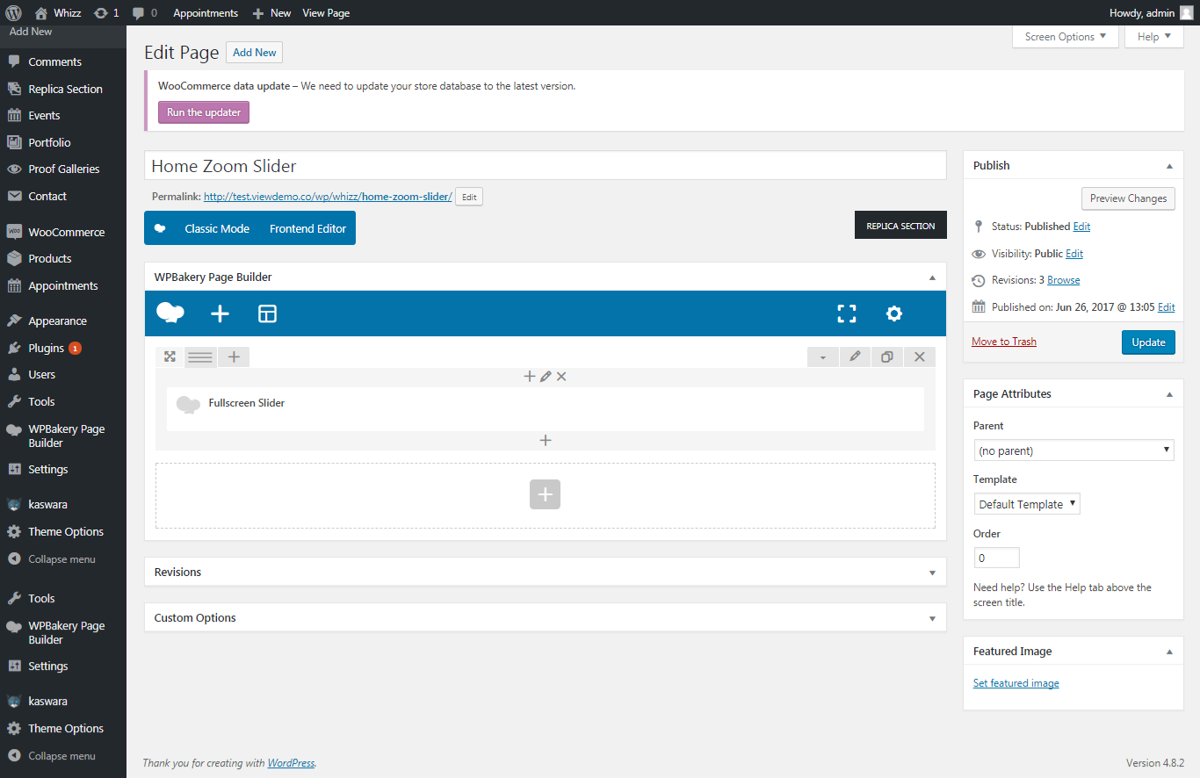Open WPBakery page settings gear
Screen dimensions: 1200x778
coord(893,313)
